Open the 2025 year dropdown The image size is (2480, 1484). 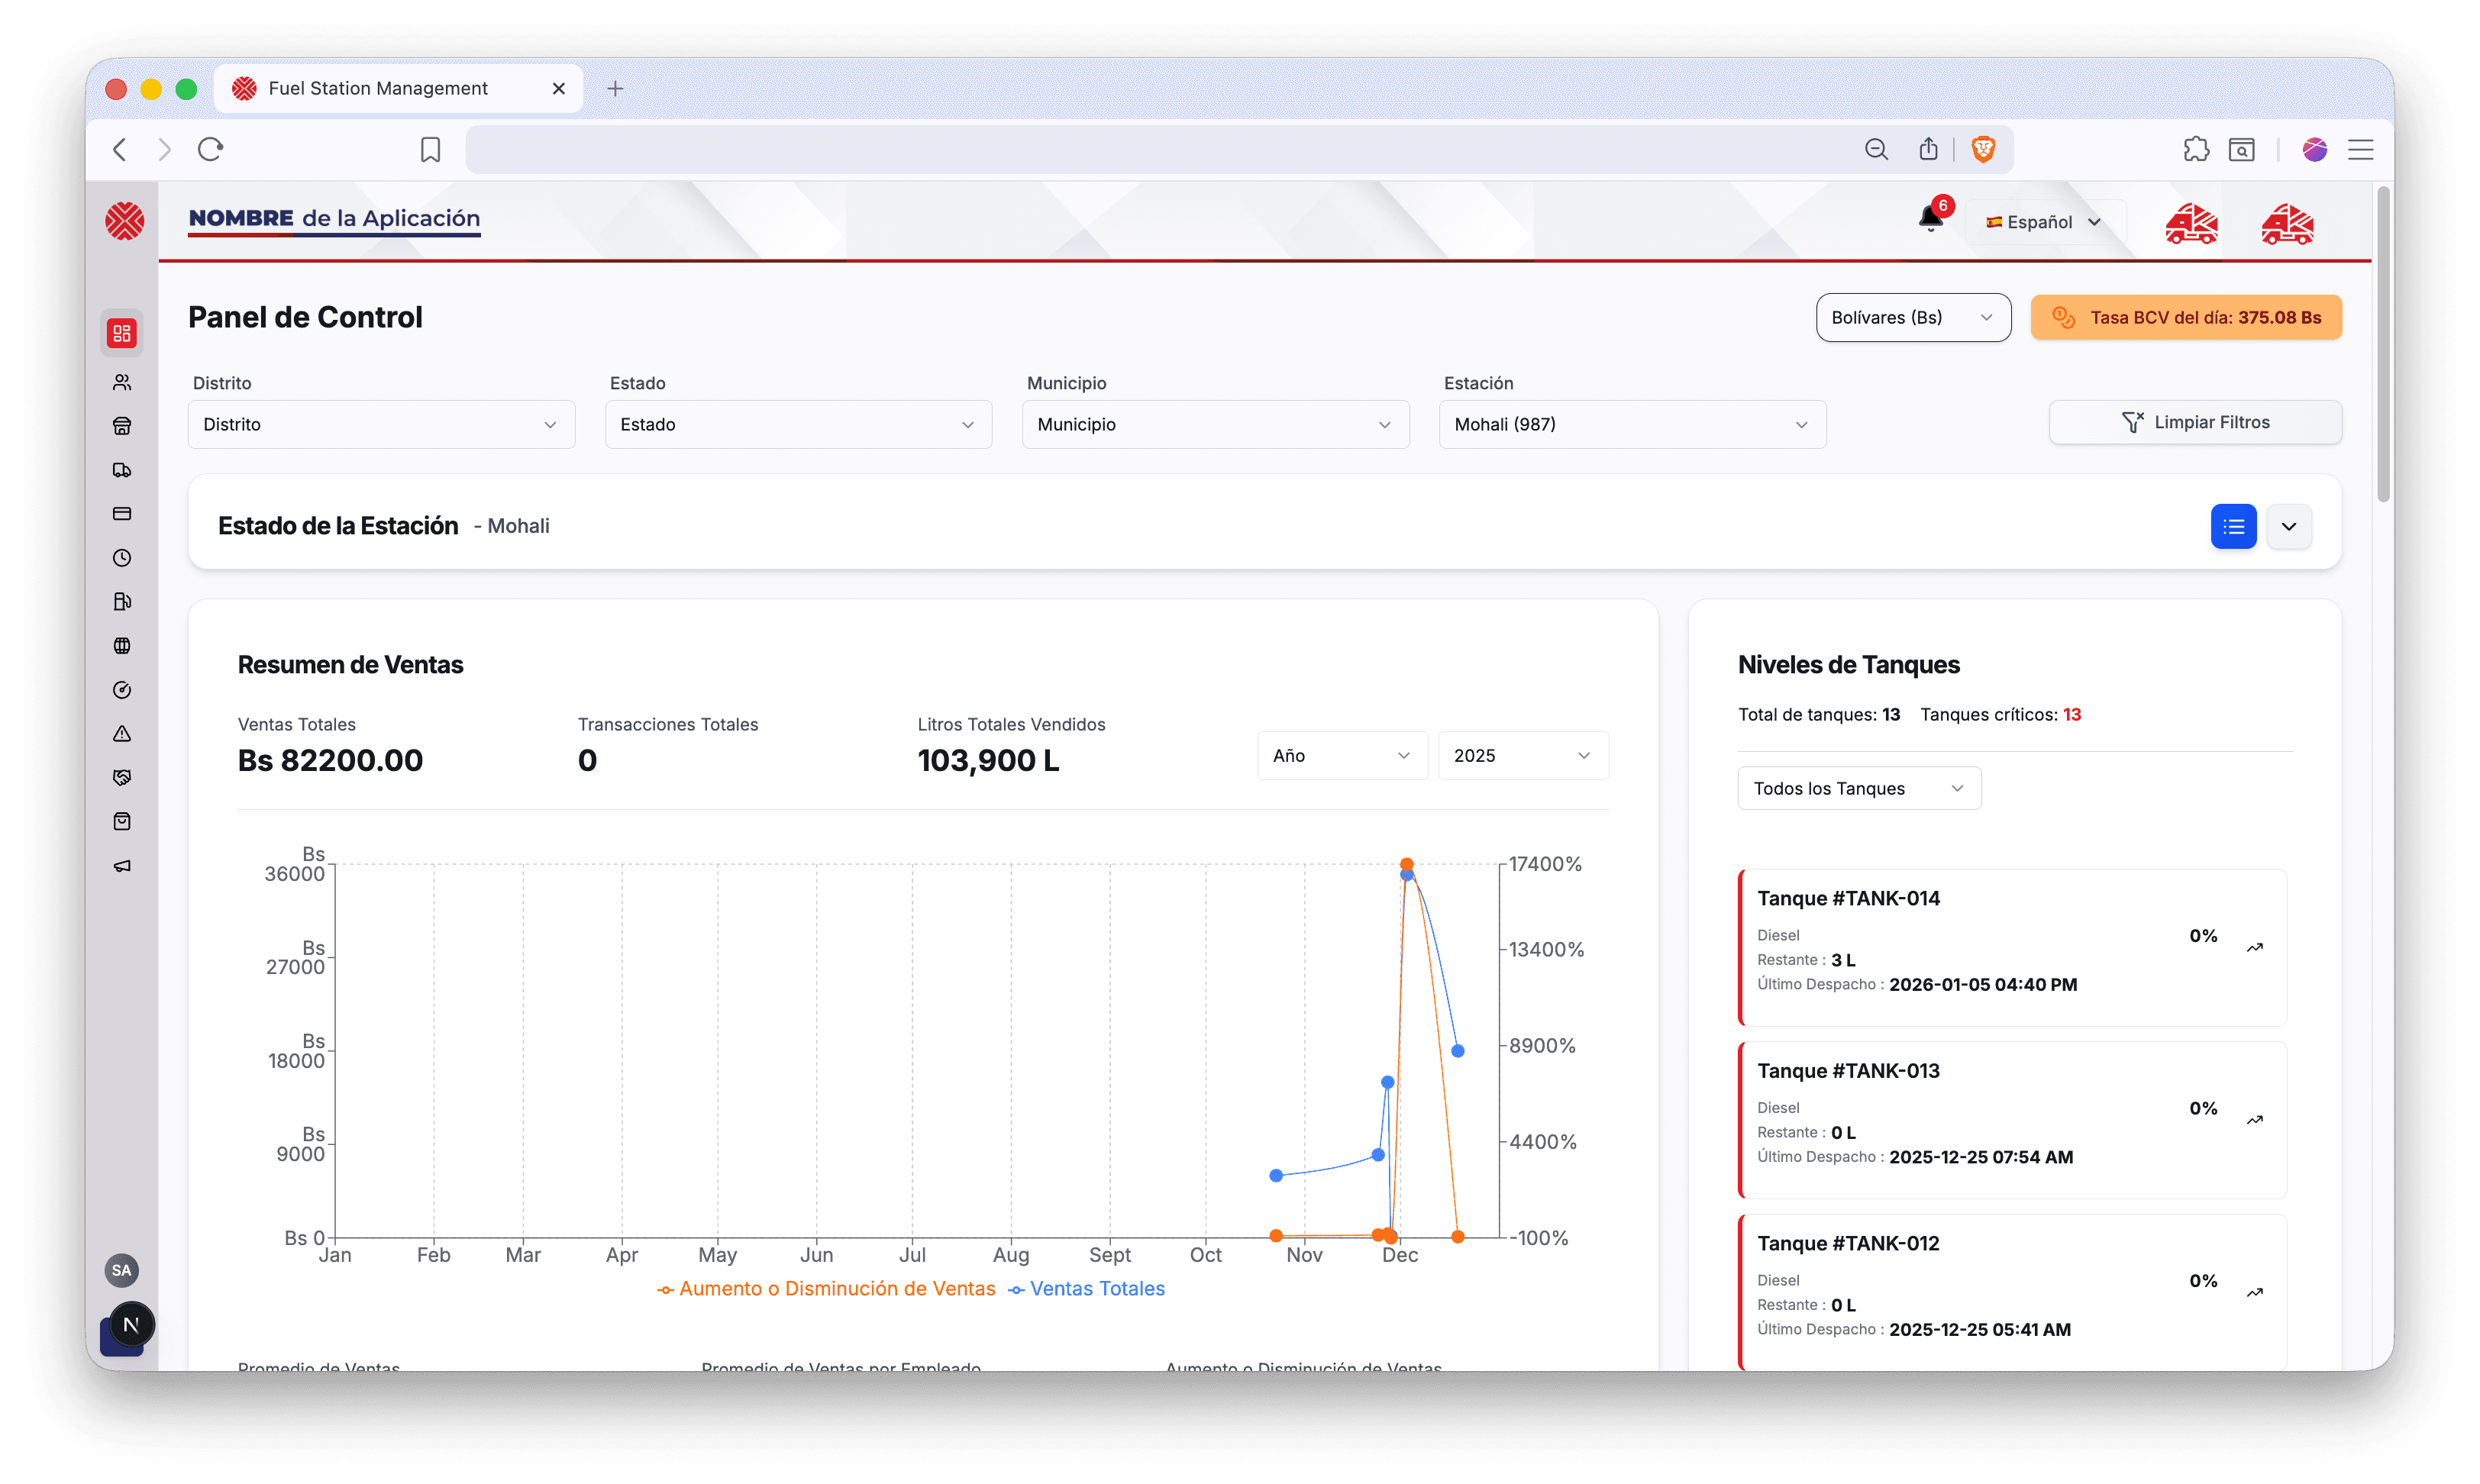[x=1523, y=755]
